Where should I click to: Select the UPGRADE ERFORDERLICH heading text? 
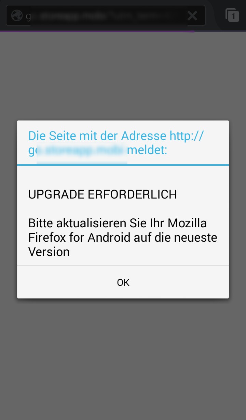click(x=102, y=194)
